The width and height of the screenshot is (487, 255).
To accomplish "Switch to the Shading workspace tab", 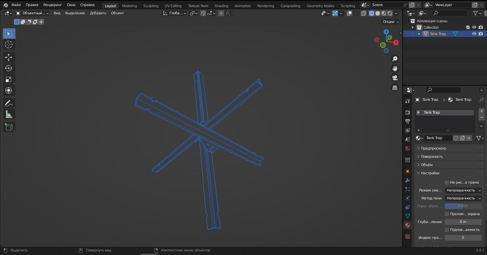I will click(221, 6).
